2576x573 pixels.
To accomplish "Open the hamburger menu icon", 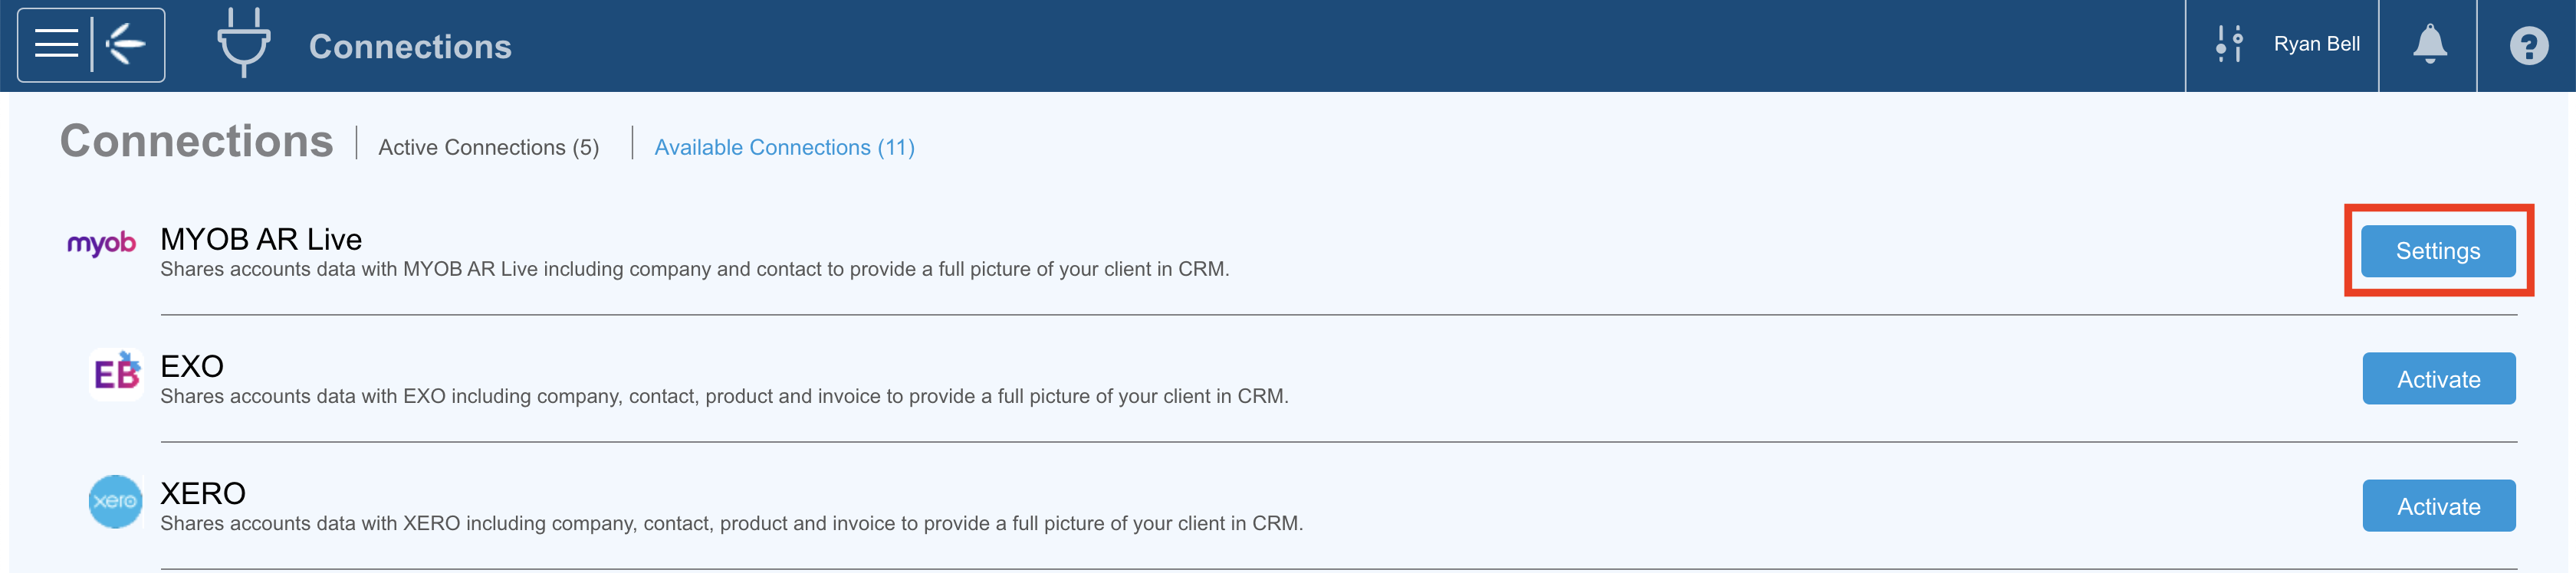I will pyautogui.click(x=56, y=45).
